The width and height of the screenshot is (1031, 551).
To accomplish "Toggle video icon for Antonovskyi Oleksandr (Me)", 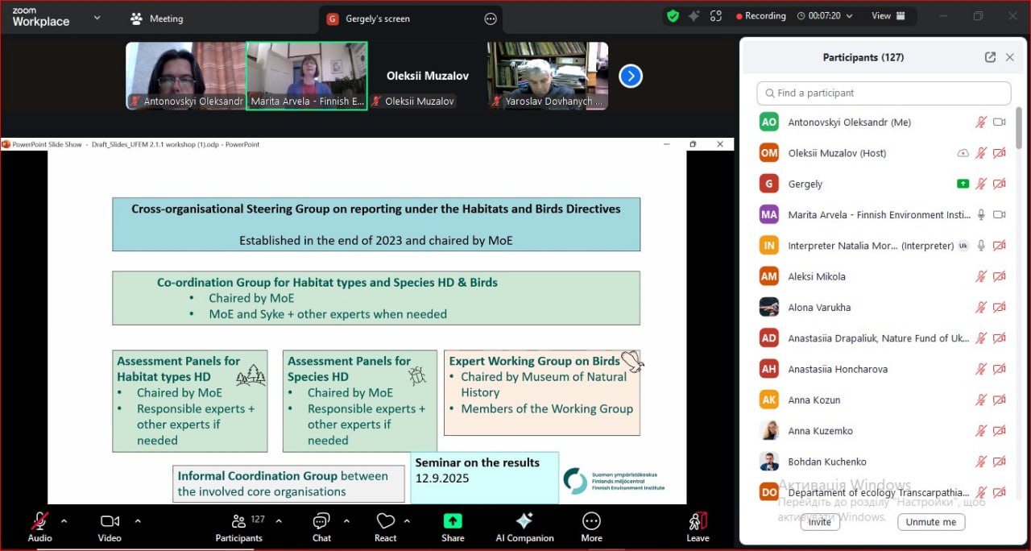I will coord(1000,122).
